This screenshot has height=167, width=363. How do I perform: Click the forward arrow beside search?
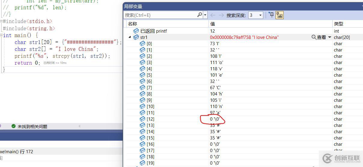[x=221, y=15]
